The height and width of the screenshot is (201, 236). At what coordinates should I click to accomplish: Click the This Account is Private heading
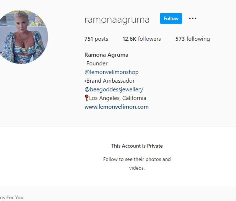pyautogui.click(x=137, y=146)
